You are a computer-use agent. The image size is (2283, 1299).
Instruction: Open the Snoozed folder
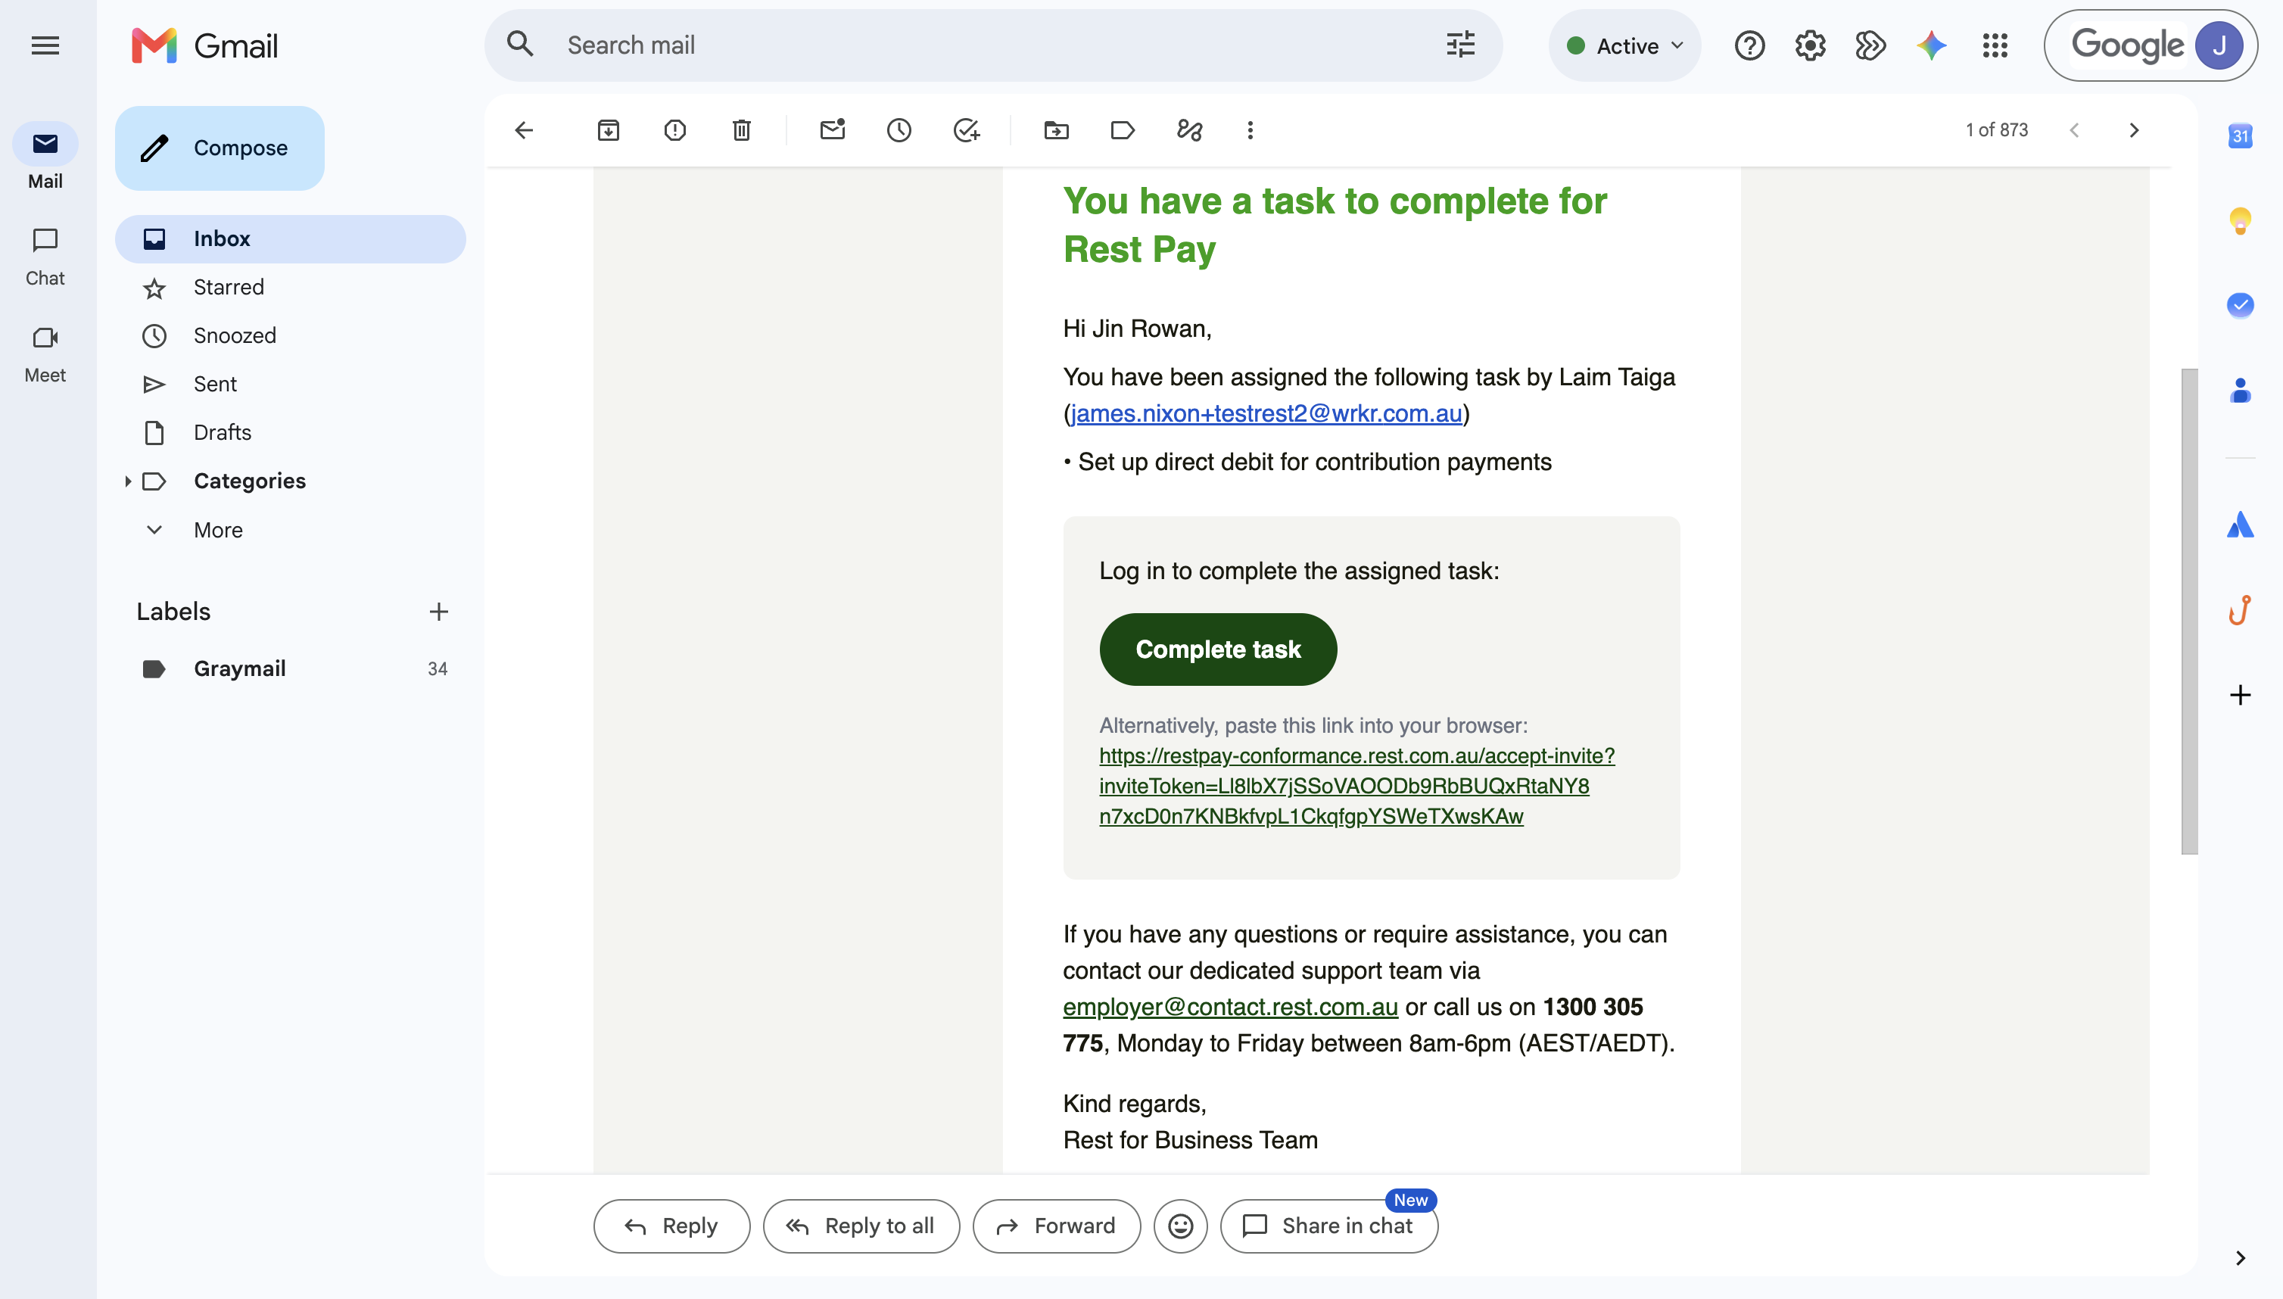click(291, 335)
